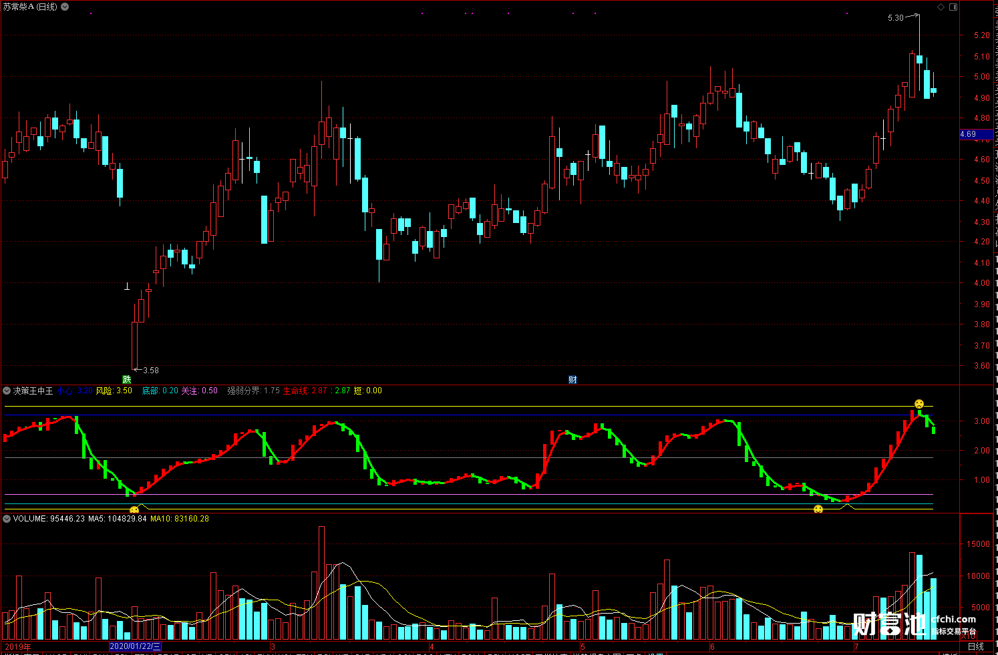This screenshot has height=655, width=998.
Task: Click the 日线 period button at bottom right
Action: click(x=976, y=646)
